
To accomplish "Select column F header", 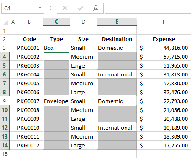I will [x=164, y=22].
